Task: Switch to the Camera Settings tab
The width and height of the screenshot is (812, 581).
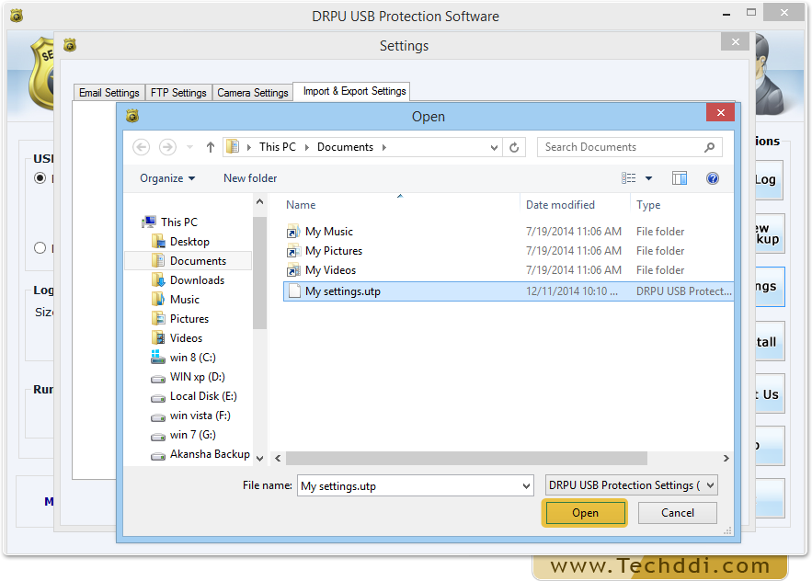Action: point(253,93)
